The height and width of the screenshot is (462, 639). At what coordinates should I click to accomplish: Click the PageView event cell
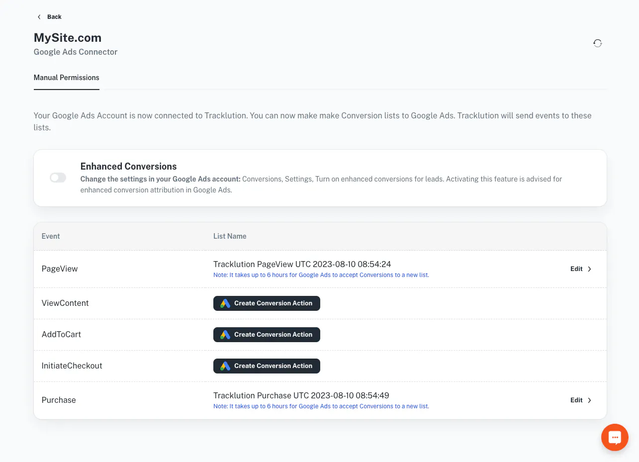(x=60, y=269)
